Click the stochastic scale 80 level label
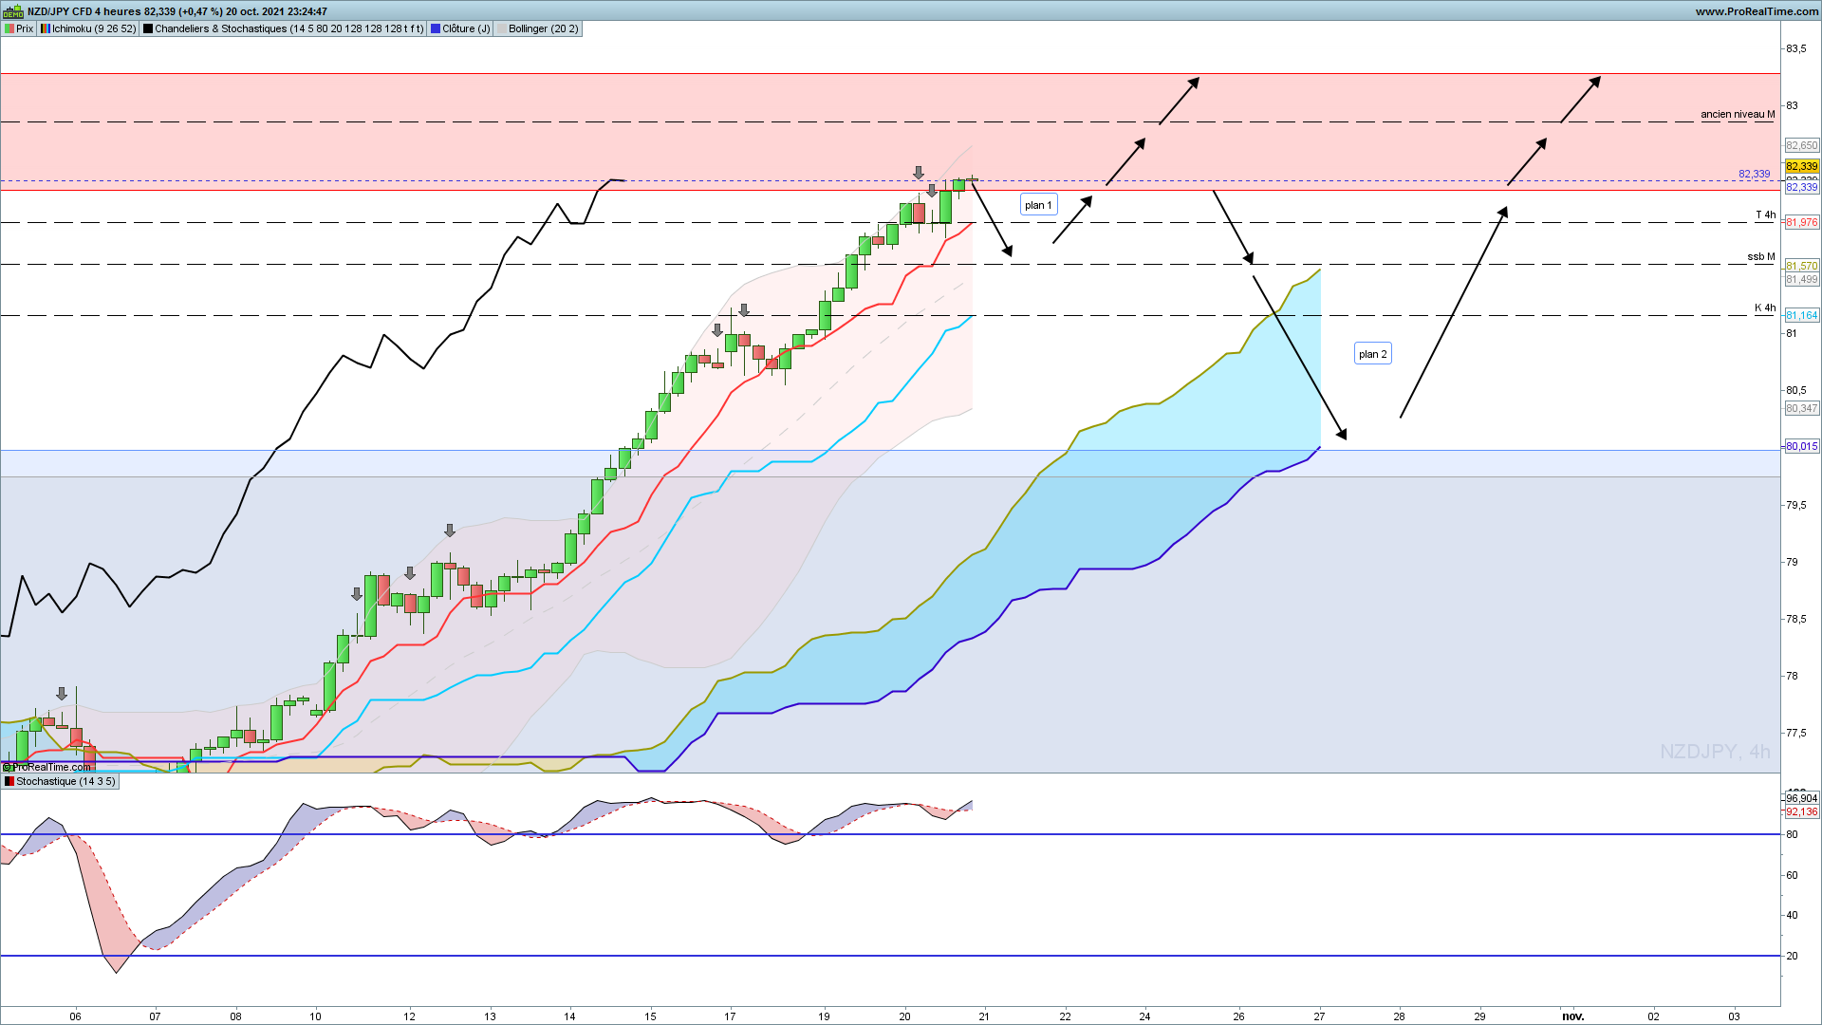The width and height of the screenshot is (1822, 1025). [x=1792, y=834]
